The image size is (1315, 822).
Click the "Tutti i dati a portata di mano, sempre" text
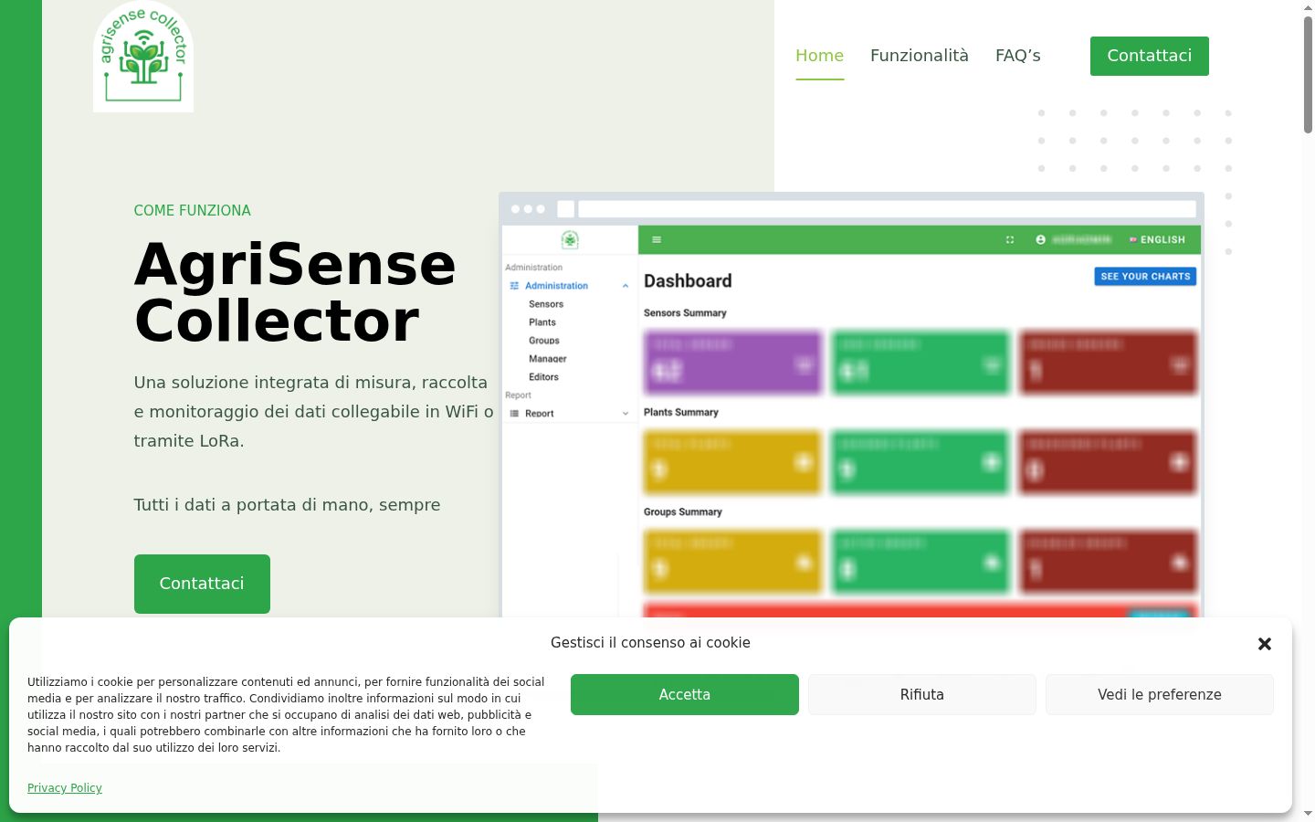[287, 505]
